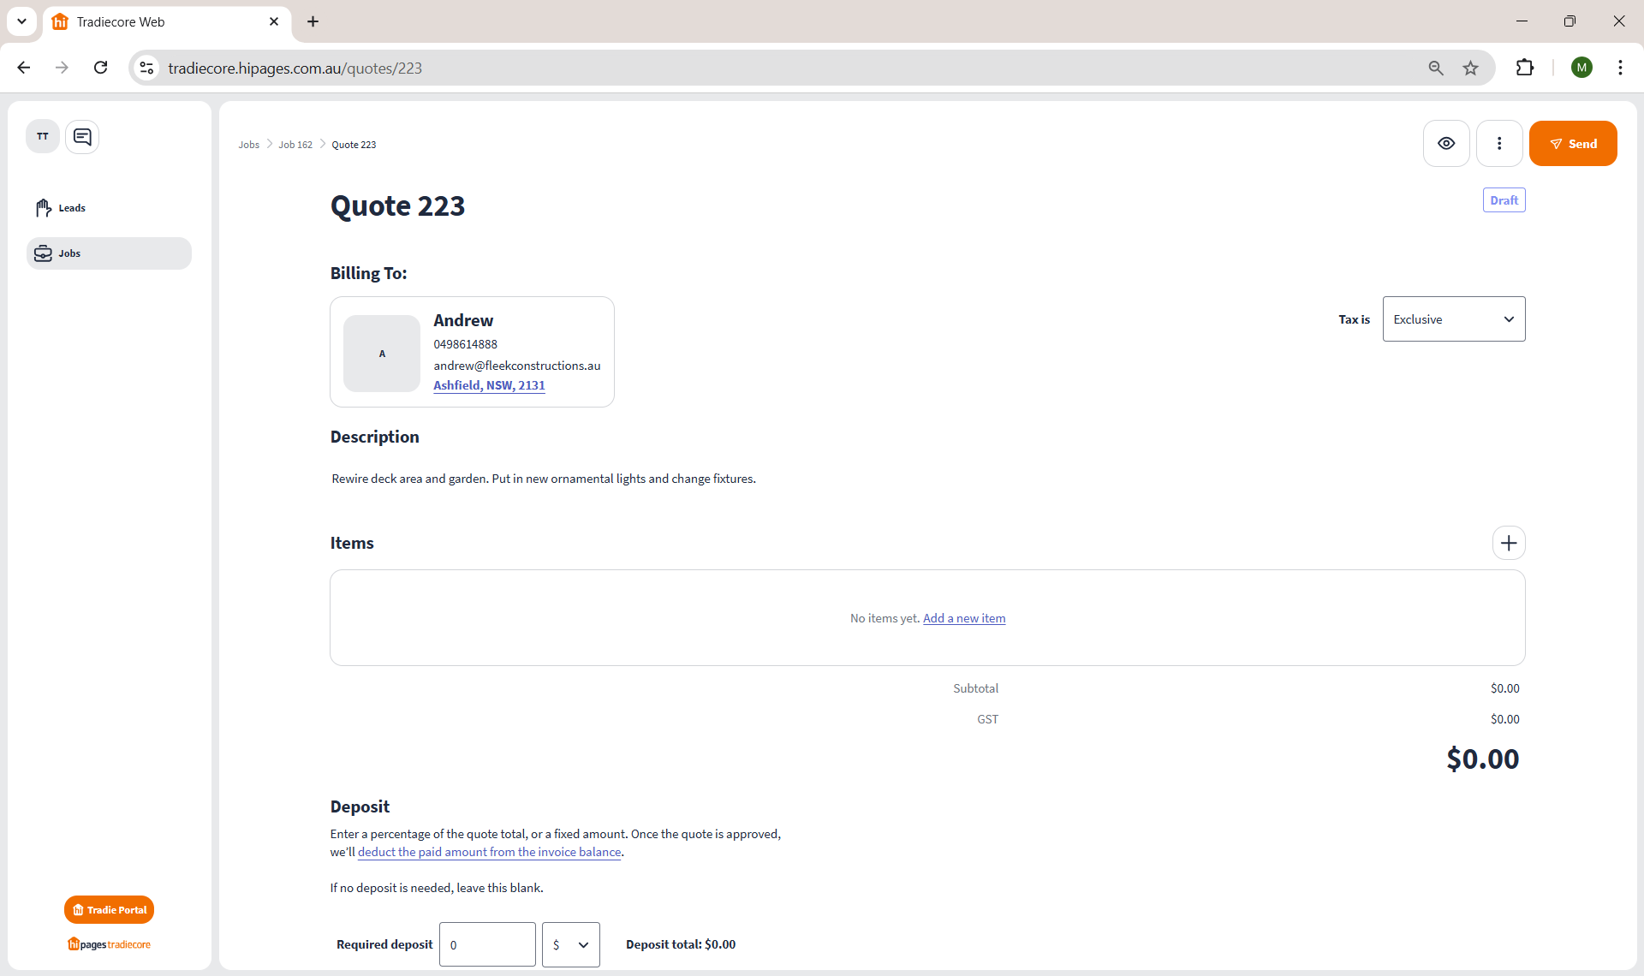Viewport: 1644px width, 976px height.
Task: Click the eye preview quote icon
Action: pos(1446,144)
